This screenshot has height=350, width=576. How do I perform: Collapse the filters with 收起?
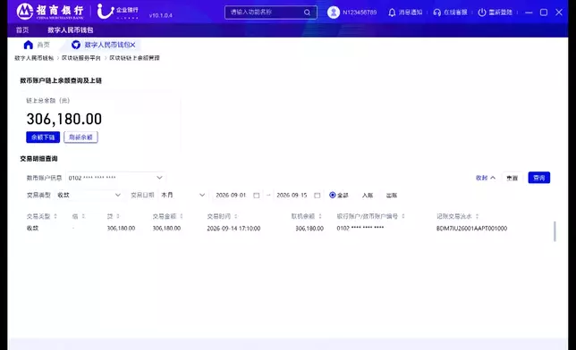click(x=486, y=178)
